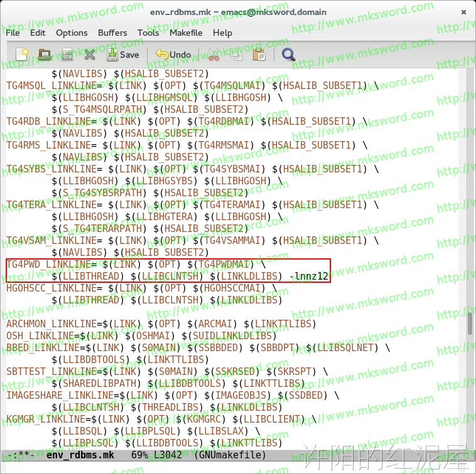476x474 pixels.
Task: Click the Cut scissors icon
Action: 214,55
